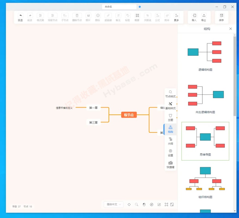Screen dimensions: 239x218
Task: Click the 回退 undo icon
Action: coord(21,15)
